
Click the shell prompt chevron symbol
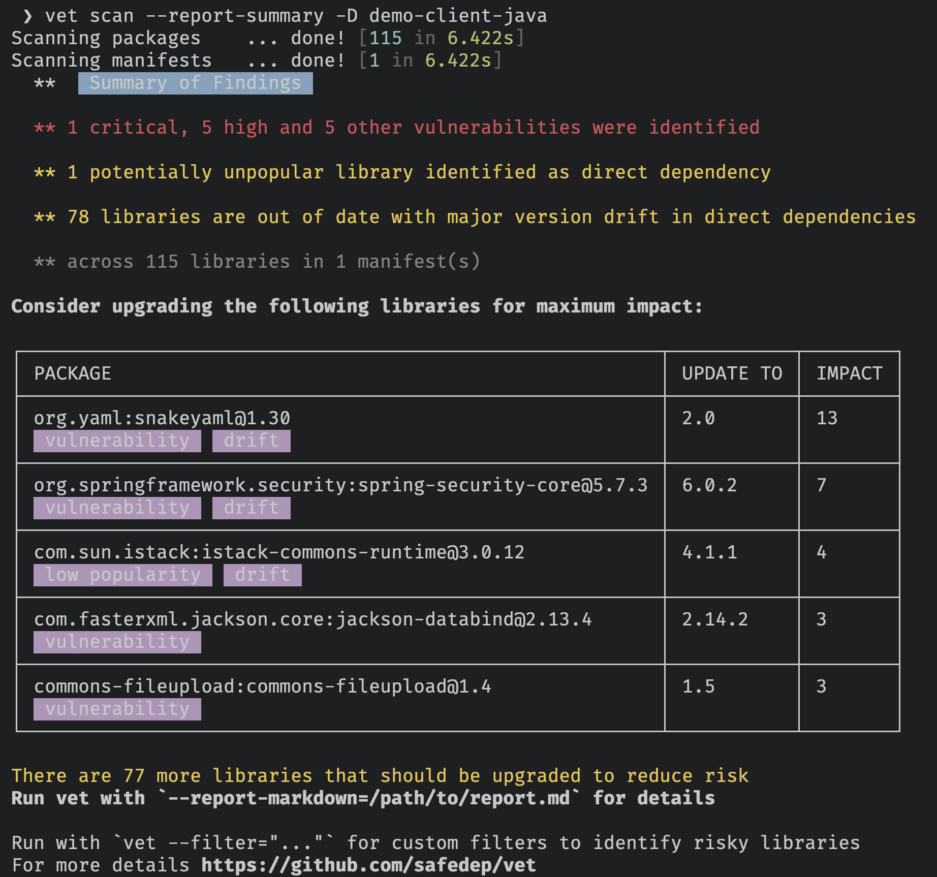point(27,16)
